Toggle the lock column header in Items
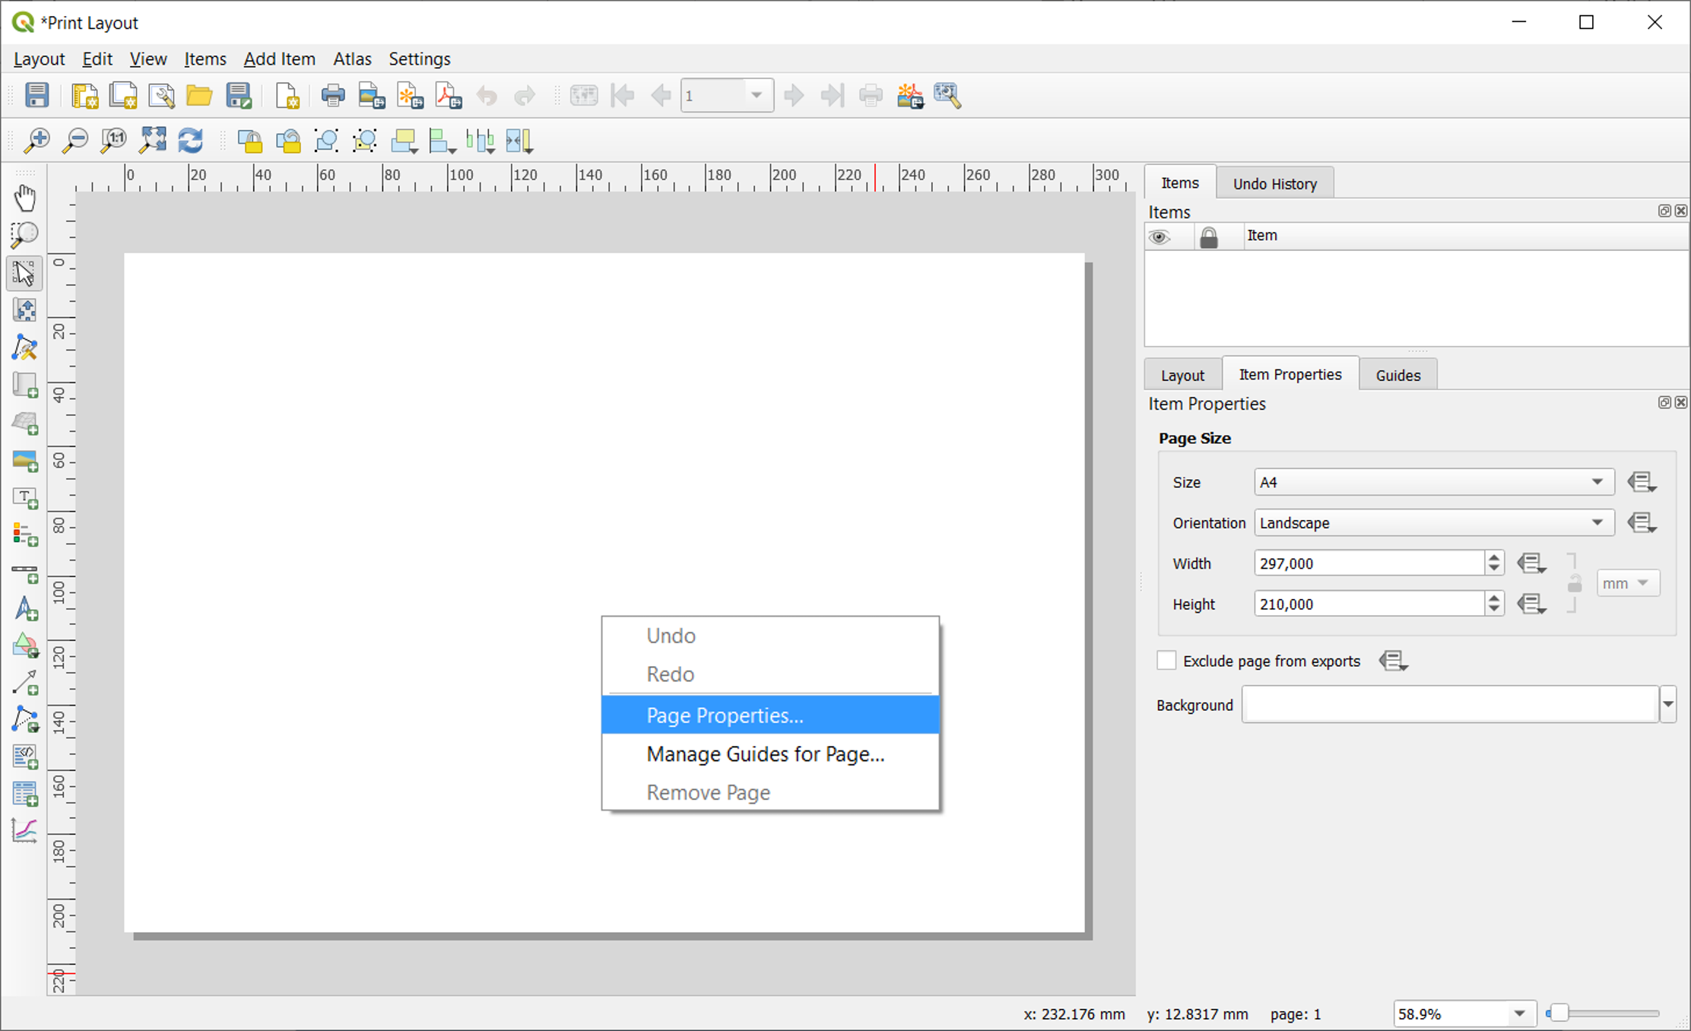 (1208, 236)
